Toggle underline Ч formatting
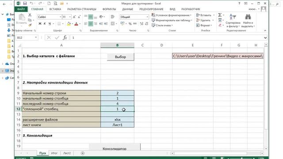This screenshot has height=159, width=283. [50, 23]
